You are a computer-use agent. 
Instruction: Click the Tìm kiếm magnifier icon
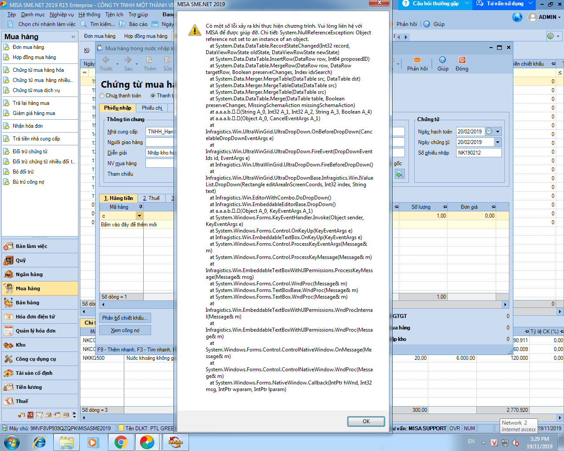(84, 24)
